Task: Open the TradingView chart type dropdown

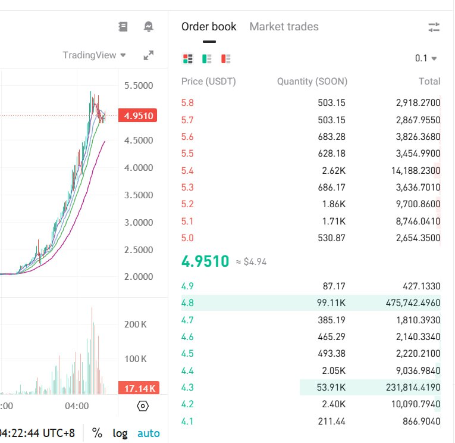Action: pyautogui.click(x=95, y=55)
